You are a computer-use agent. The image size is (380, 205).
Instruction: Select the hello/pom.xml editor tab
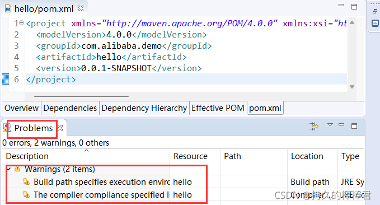(44, 9)
